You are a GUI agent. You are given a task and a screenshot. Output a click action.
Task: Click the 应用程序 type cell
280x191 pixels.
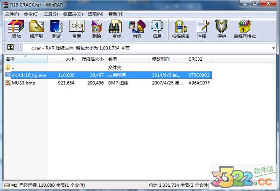(117, 75)
